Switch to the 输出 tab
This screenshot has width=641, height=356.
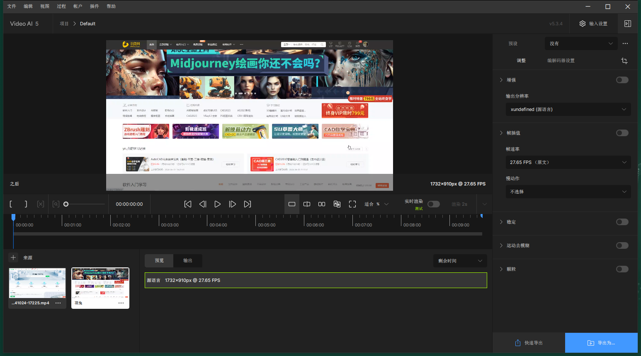(188, 260)
